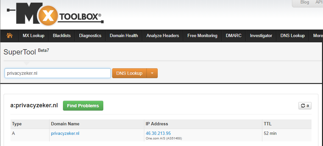Expand the More menu
Viewport: 323px width, 146px height.
(x=318, y=36)
